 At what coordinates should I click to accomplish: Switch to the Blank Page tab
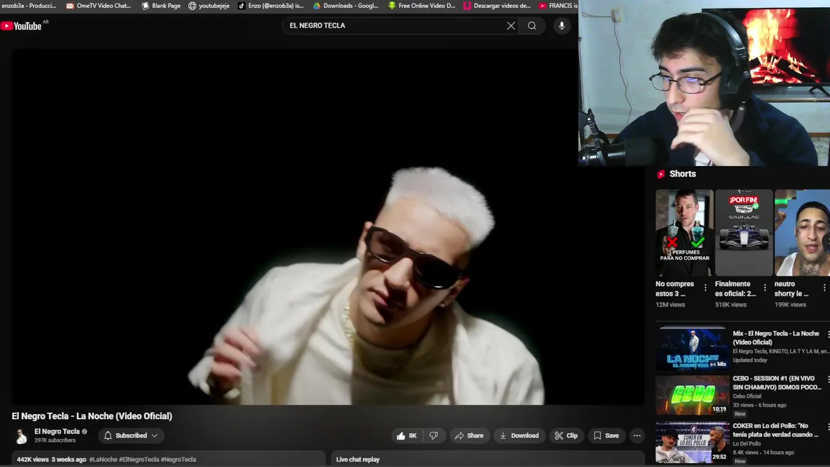click(161, 6)
